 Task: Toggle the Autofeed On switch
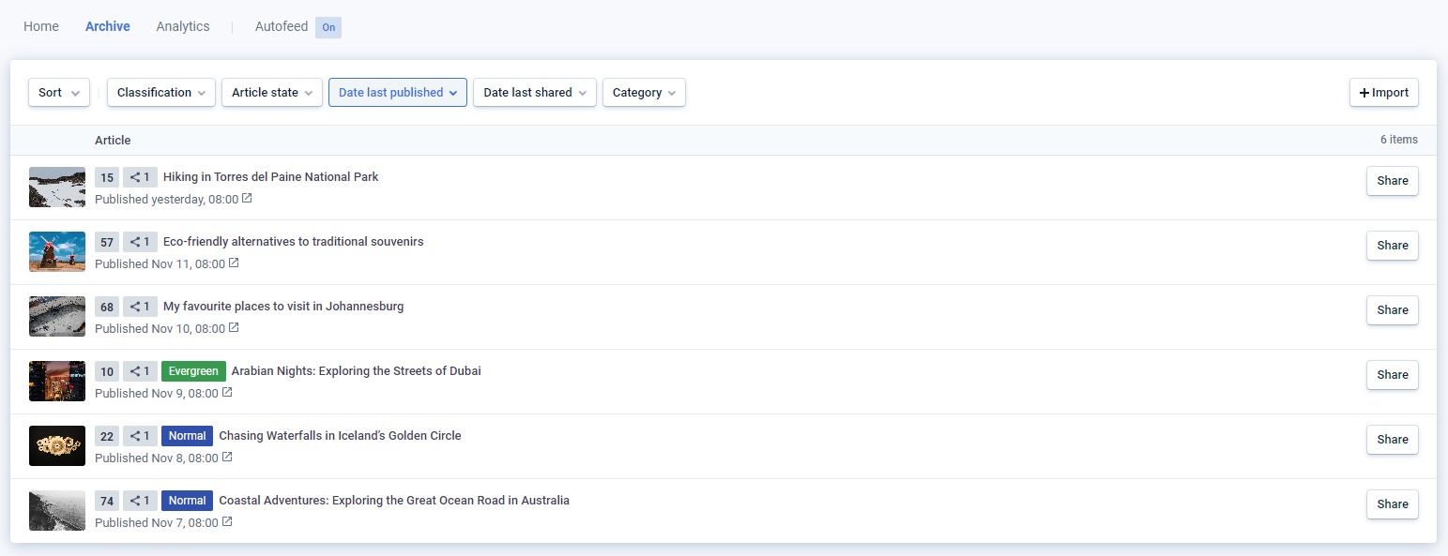pyautogui.click(x=328, y=27)
